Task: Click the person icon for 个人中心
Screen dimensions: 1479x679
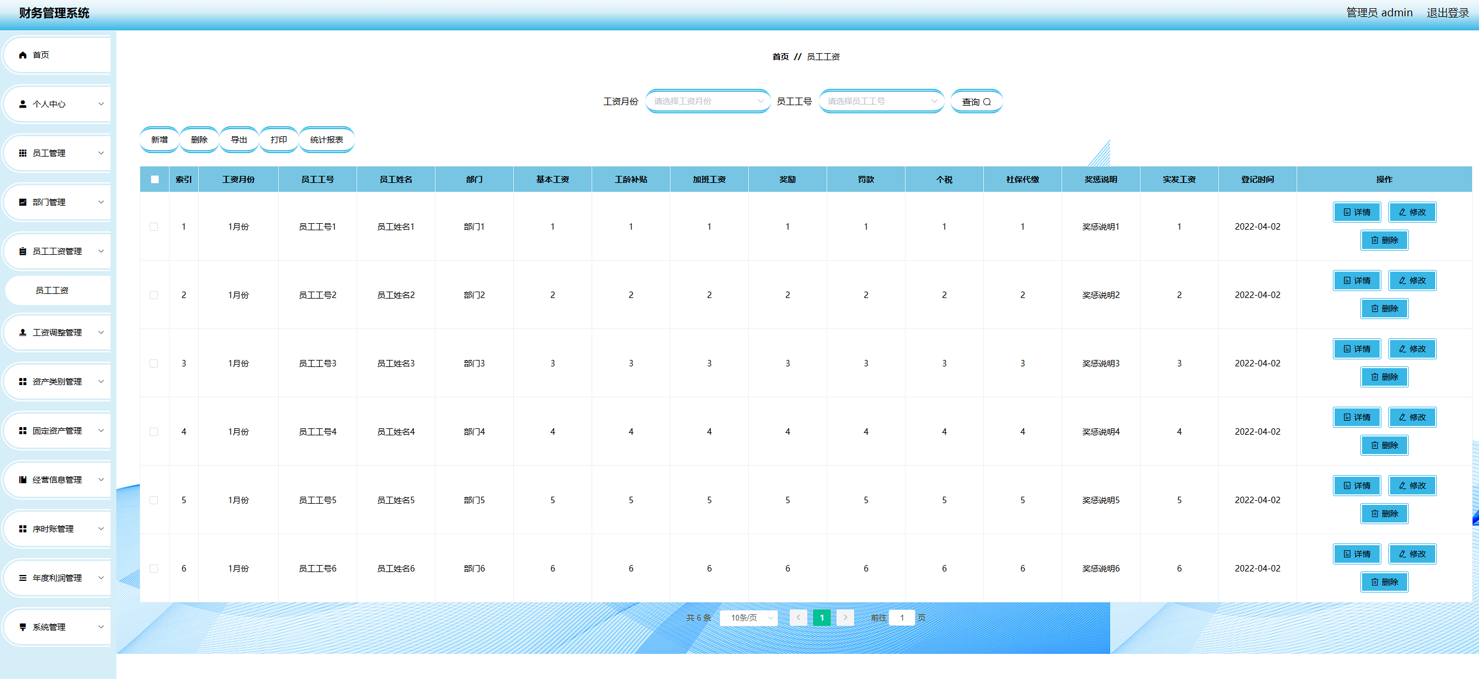Action: click(23, 104)
